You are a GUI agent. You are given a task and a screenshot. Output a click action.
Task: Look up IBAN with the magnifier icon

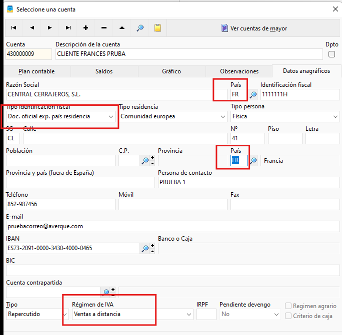point(144,248)
